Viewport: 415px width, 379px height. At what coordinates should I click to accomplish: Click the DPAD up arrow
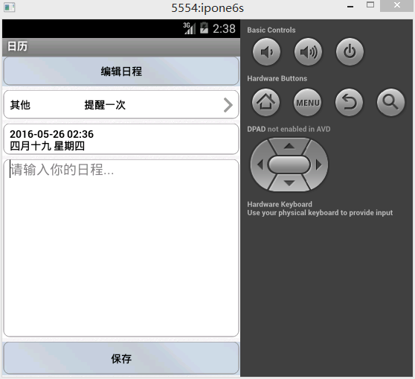coord(289,146)
